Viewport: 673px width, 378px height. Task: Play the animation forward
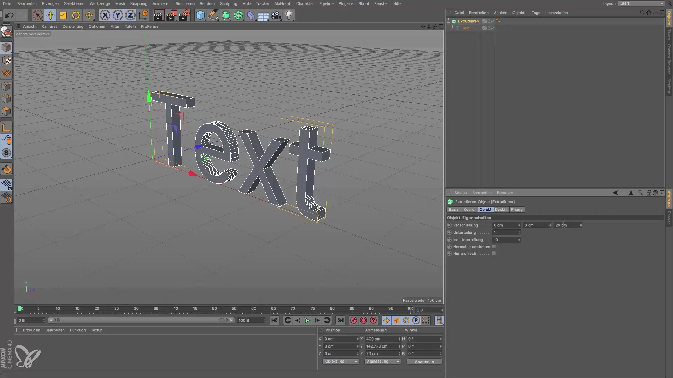(307, 320)
